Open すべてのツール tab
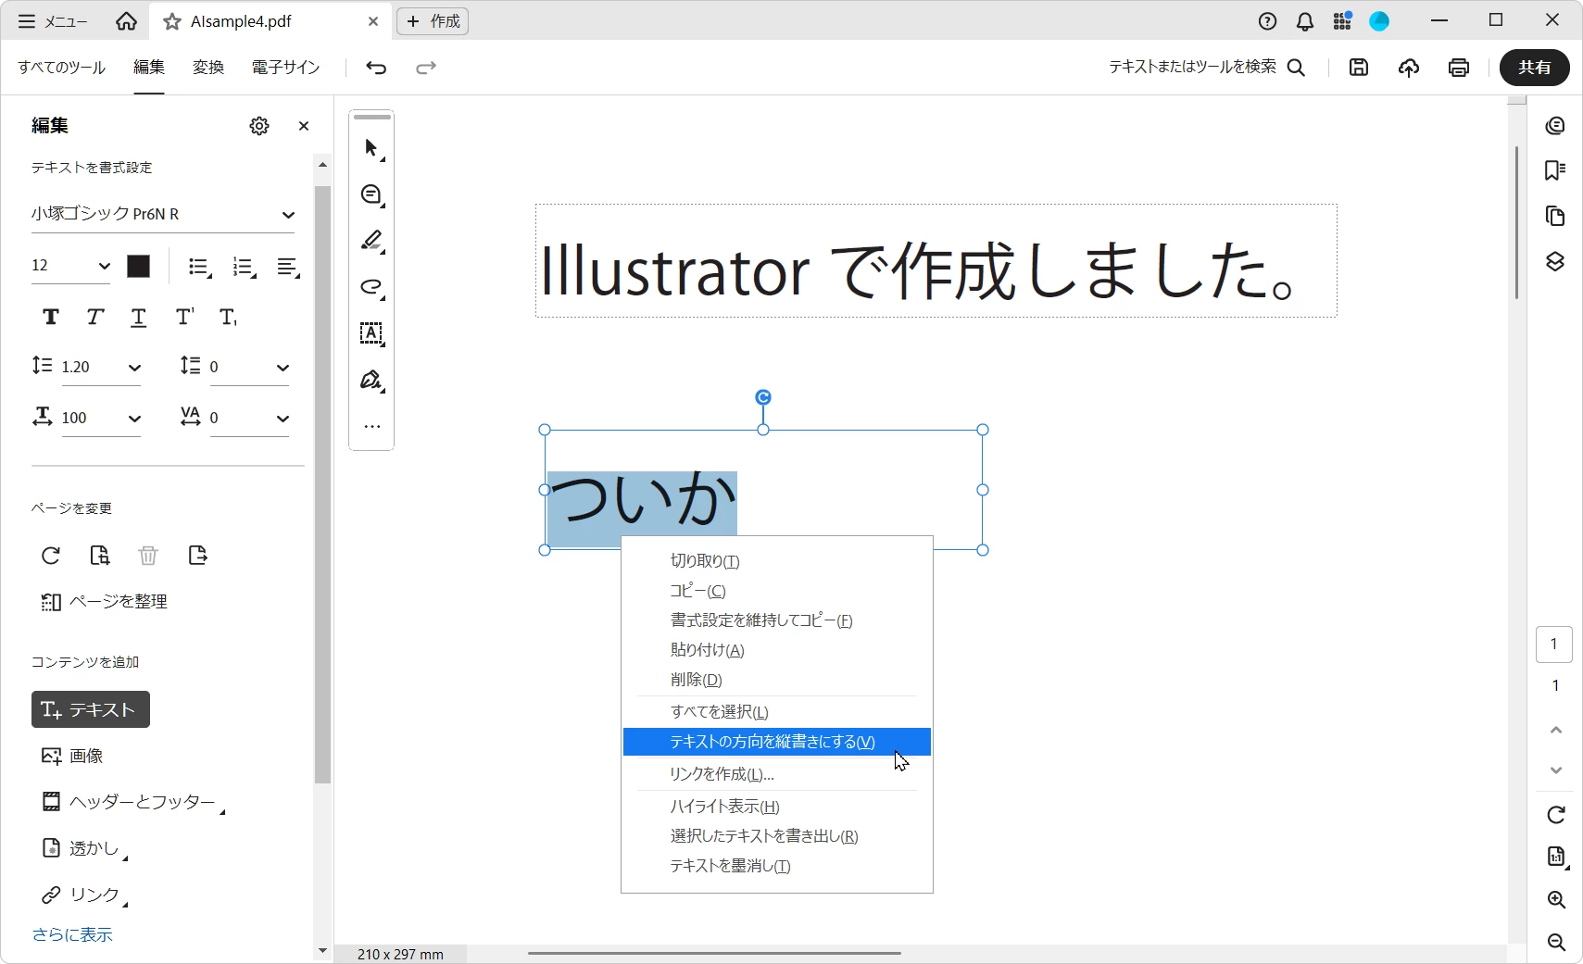Image resolution: width=1583 pixels, height=964 pixels. [x=62, y=68]
